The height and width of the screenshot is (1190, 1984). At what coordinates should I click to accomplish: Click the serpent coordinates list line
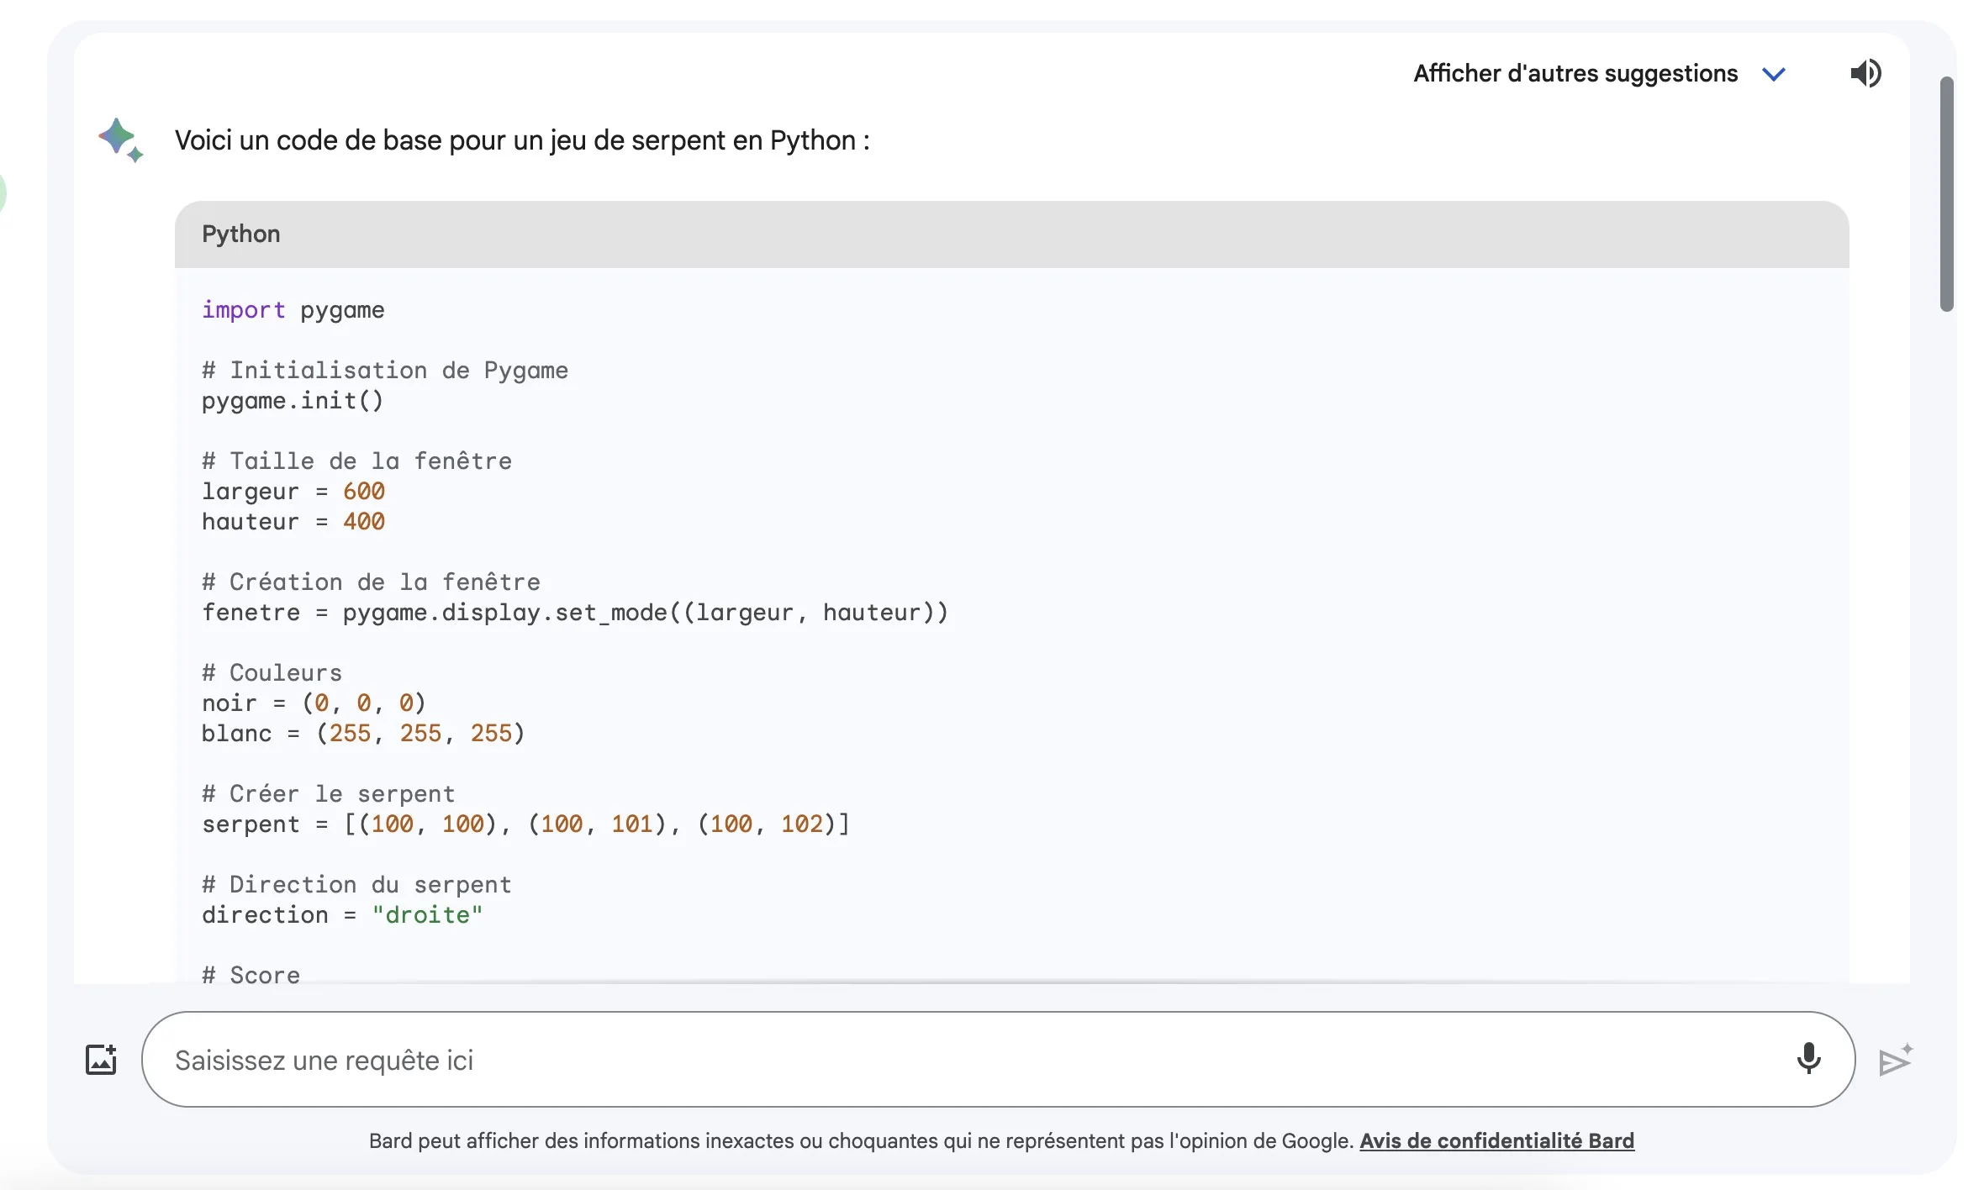click(x=525, y=824)
